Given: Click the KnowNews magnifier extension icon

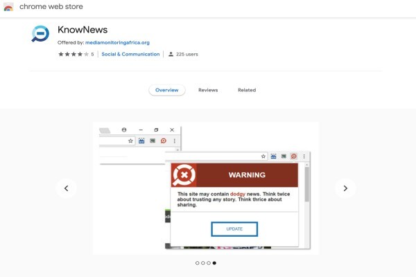Looking at the screenshot, I should coord(40,34).
